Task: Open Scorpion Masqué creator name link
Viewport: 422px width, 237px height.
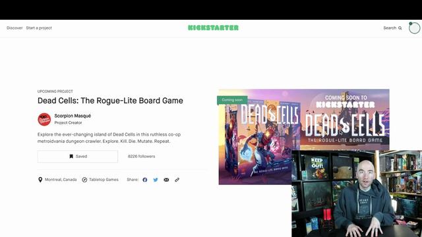Action: [x=73, y=116]
